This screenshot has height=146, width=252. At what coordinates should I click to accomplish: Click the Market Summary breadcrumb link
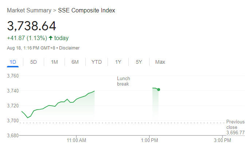point(29,11)
